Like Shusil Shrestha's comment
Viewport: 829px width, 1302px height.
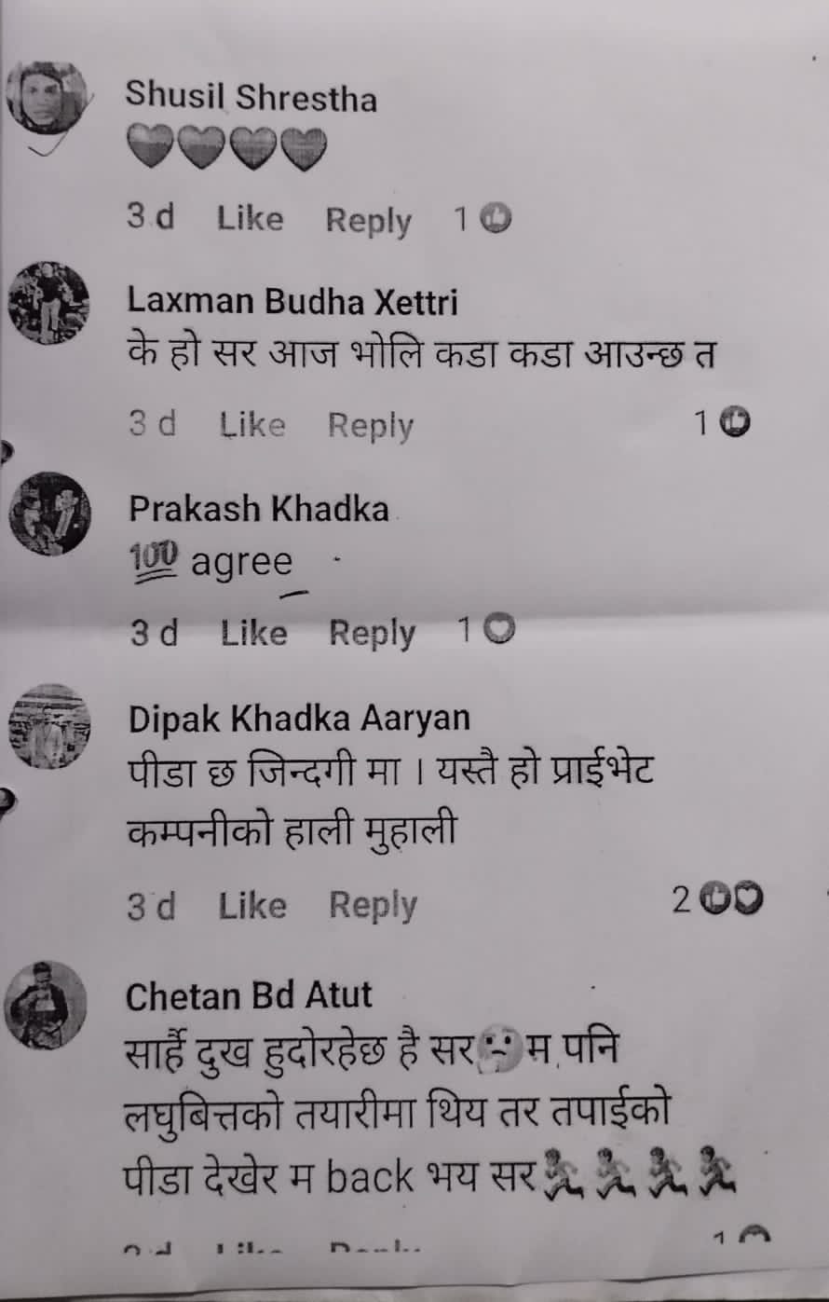tap(250, 218)
